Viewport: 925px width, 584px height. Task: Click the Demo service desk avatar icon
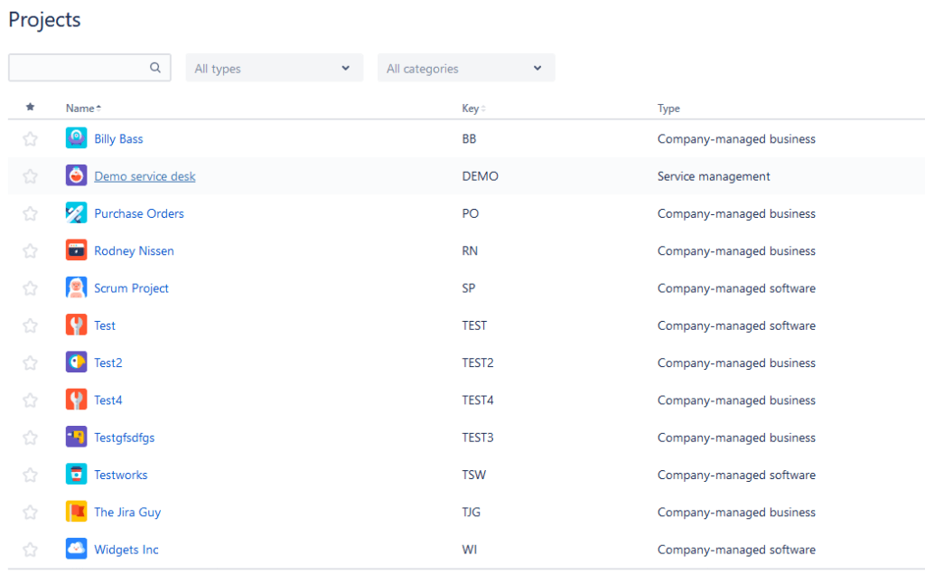(x=76, y=176)
